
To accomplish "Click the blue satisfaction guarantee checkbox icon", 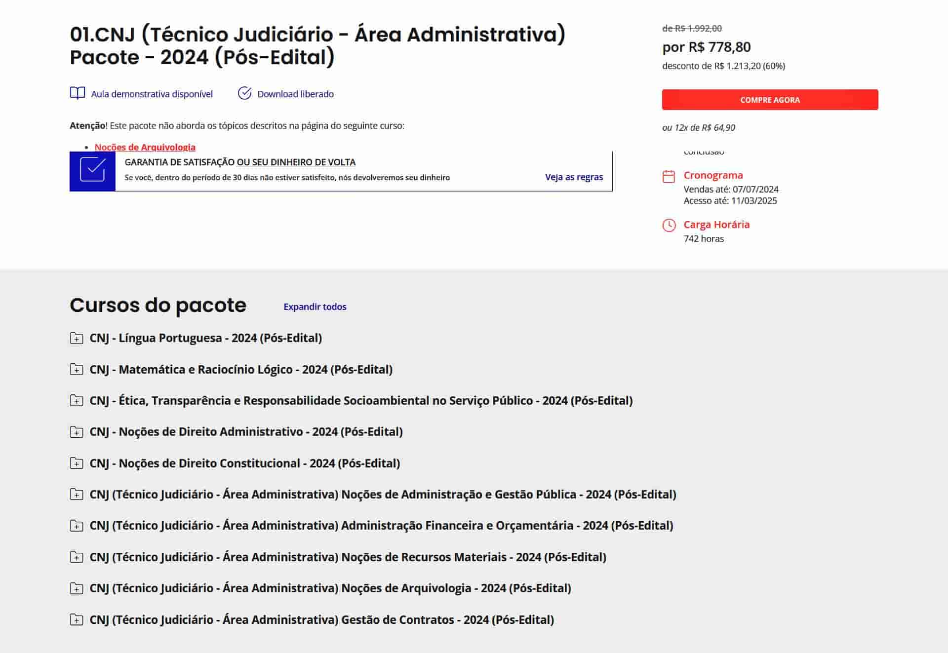I will 92,171.
